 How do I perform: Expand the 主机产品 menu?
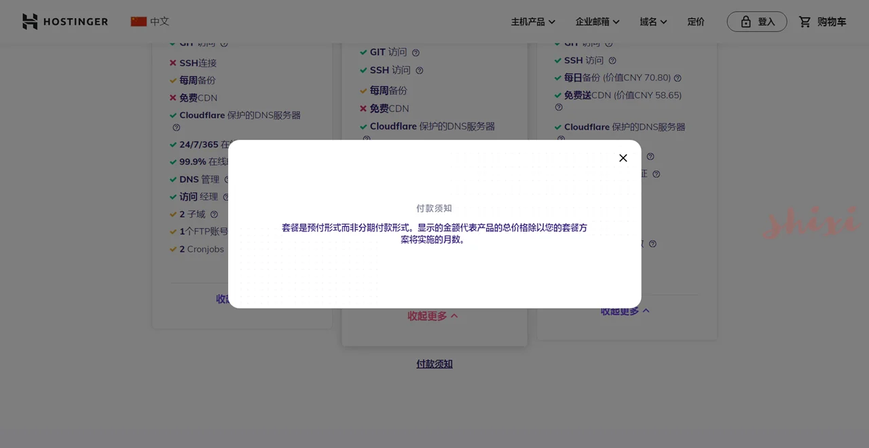[533, 22]
